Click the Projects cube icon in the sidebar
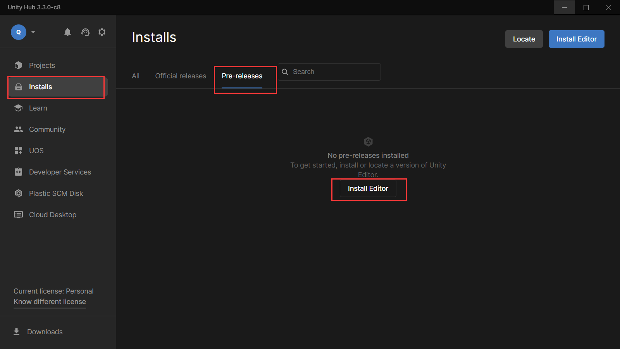The width and height of the screenshot is (620, 349). point(18,65)
